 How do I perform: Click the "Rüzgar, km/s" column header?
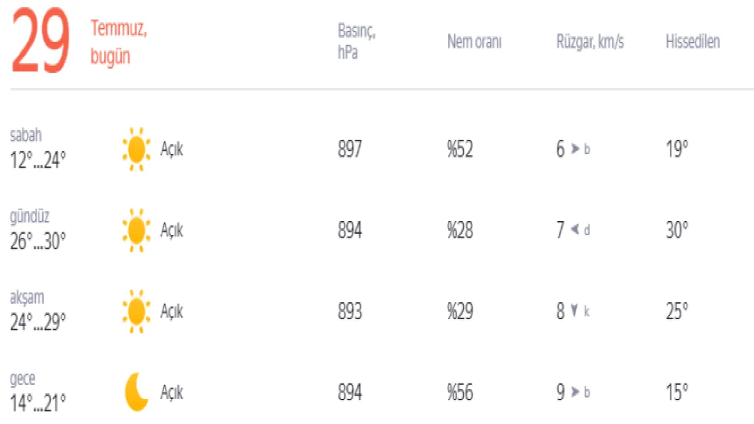point(590,42)
